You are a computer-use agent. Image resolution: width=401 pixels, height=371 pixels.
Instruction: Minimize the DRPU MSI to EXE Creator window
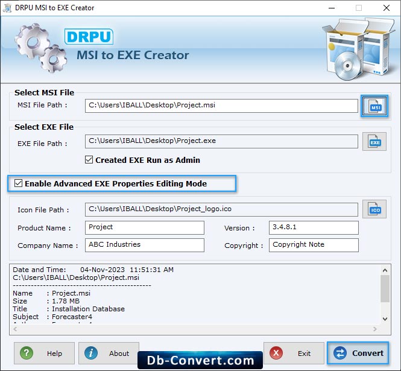point(332,8)
